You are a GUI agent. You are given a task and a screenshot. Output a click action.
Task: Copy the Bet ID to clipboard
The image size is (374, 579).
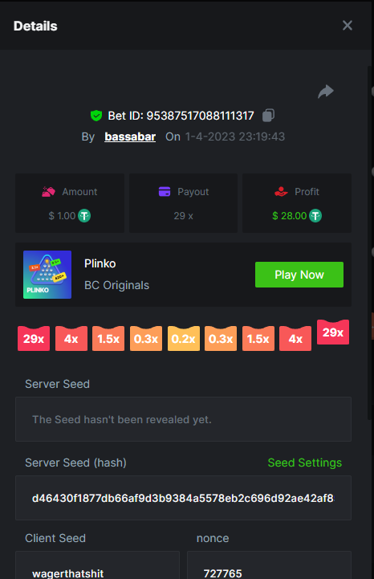(268, 115)
